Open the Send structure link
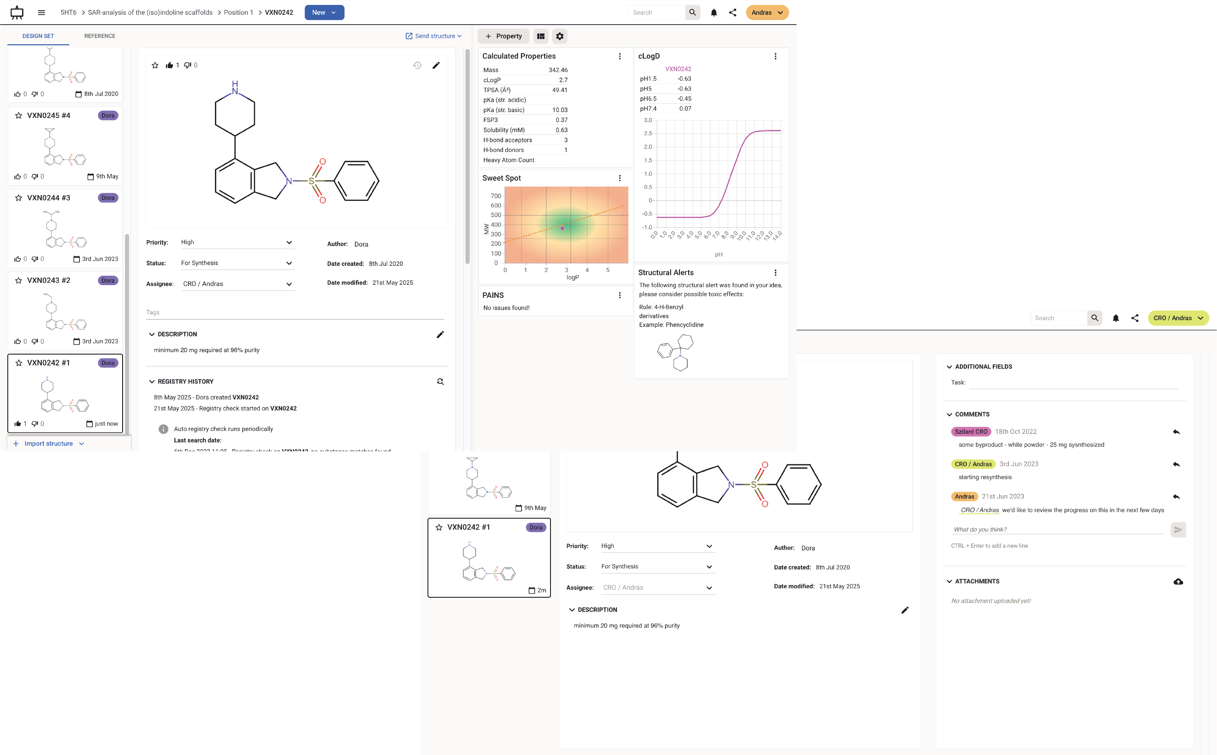This screenshot has width=1217, height=755. tap(433, 36)
